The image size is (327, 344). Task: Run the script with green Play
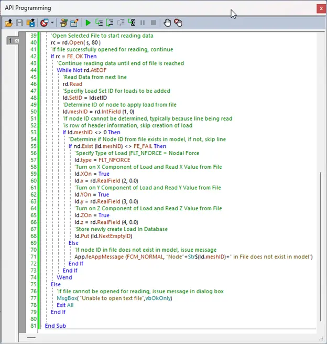point(88,23)
